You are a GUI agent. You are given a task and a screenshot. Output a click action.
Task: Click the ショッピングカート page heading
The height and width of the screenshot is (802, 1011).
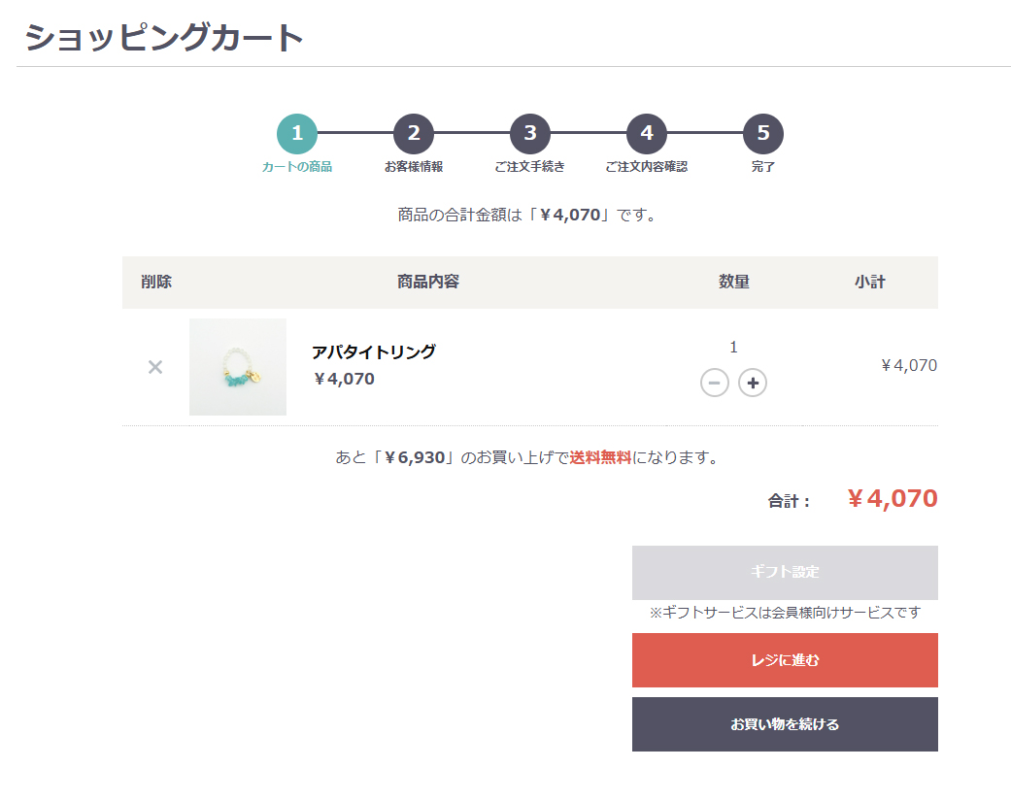point(164,37)
